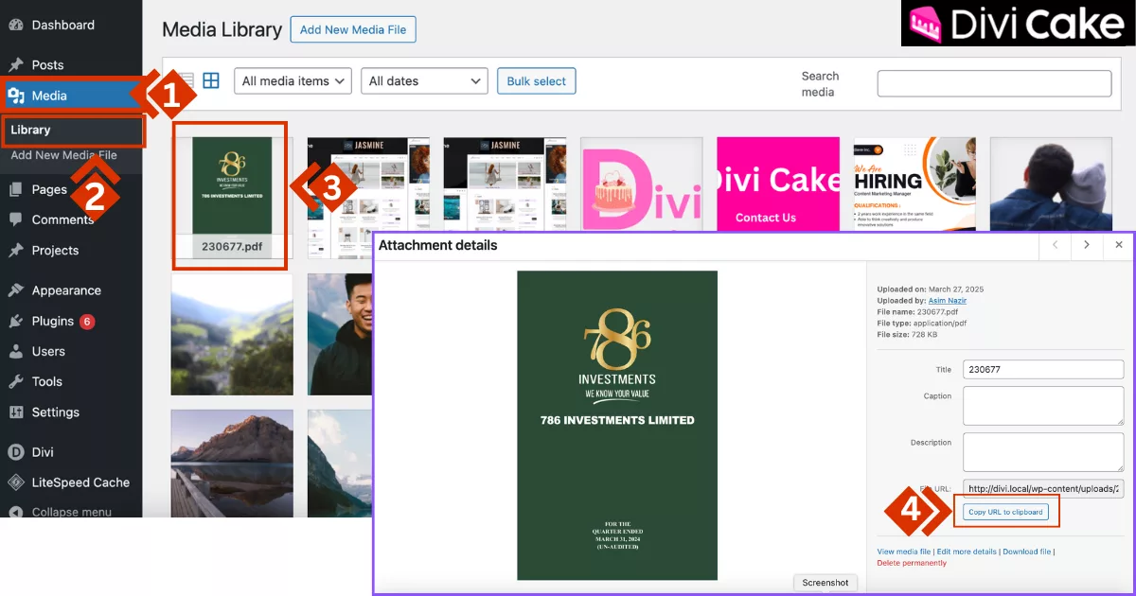Click the Posts pin icon
The height and width of the screenshot is (596, 1136).
pos(15,65)
